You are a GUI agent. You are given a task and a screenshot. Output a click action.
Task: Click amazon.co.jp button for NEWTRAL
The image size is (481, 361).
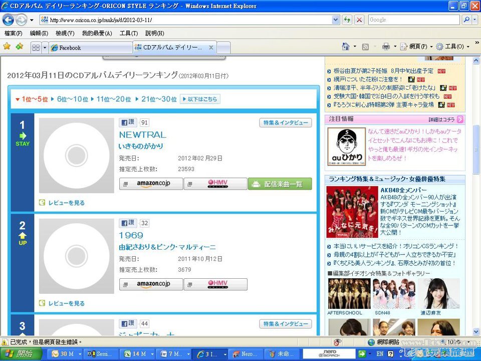151,184
